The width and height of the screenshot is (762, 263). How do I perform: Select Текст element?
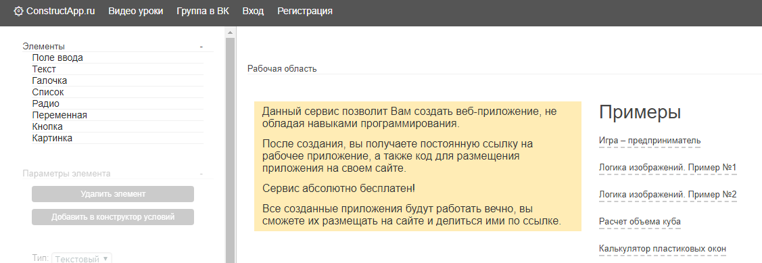118,69
